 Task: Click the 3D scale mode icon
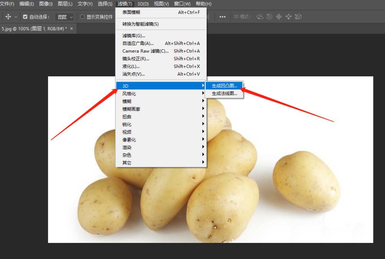298,17
